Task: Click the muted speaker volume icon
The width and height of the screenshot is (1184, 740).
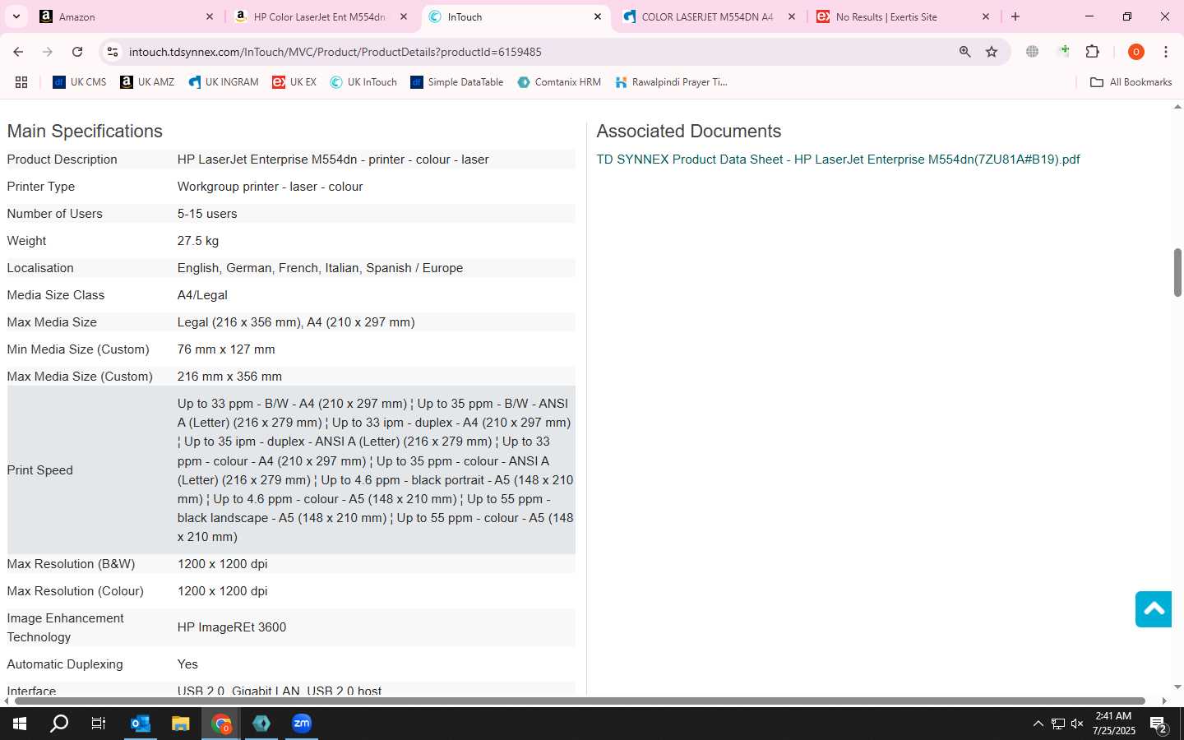Action: tap(1077, 724)
